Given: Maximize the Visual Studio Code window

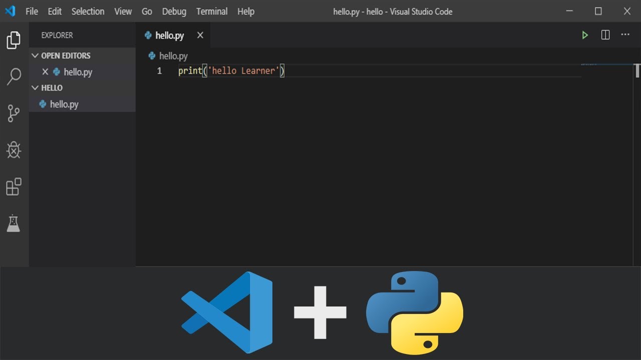Looking at the screenshot, I should point(598,11).
